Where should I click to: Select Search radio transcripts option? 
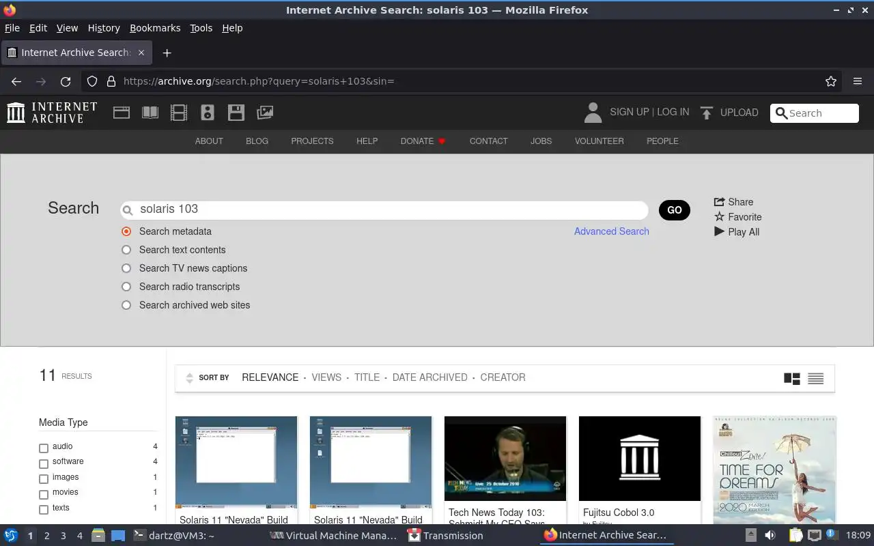[126, 287]
